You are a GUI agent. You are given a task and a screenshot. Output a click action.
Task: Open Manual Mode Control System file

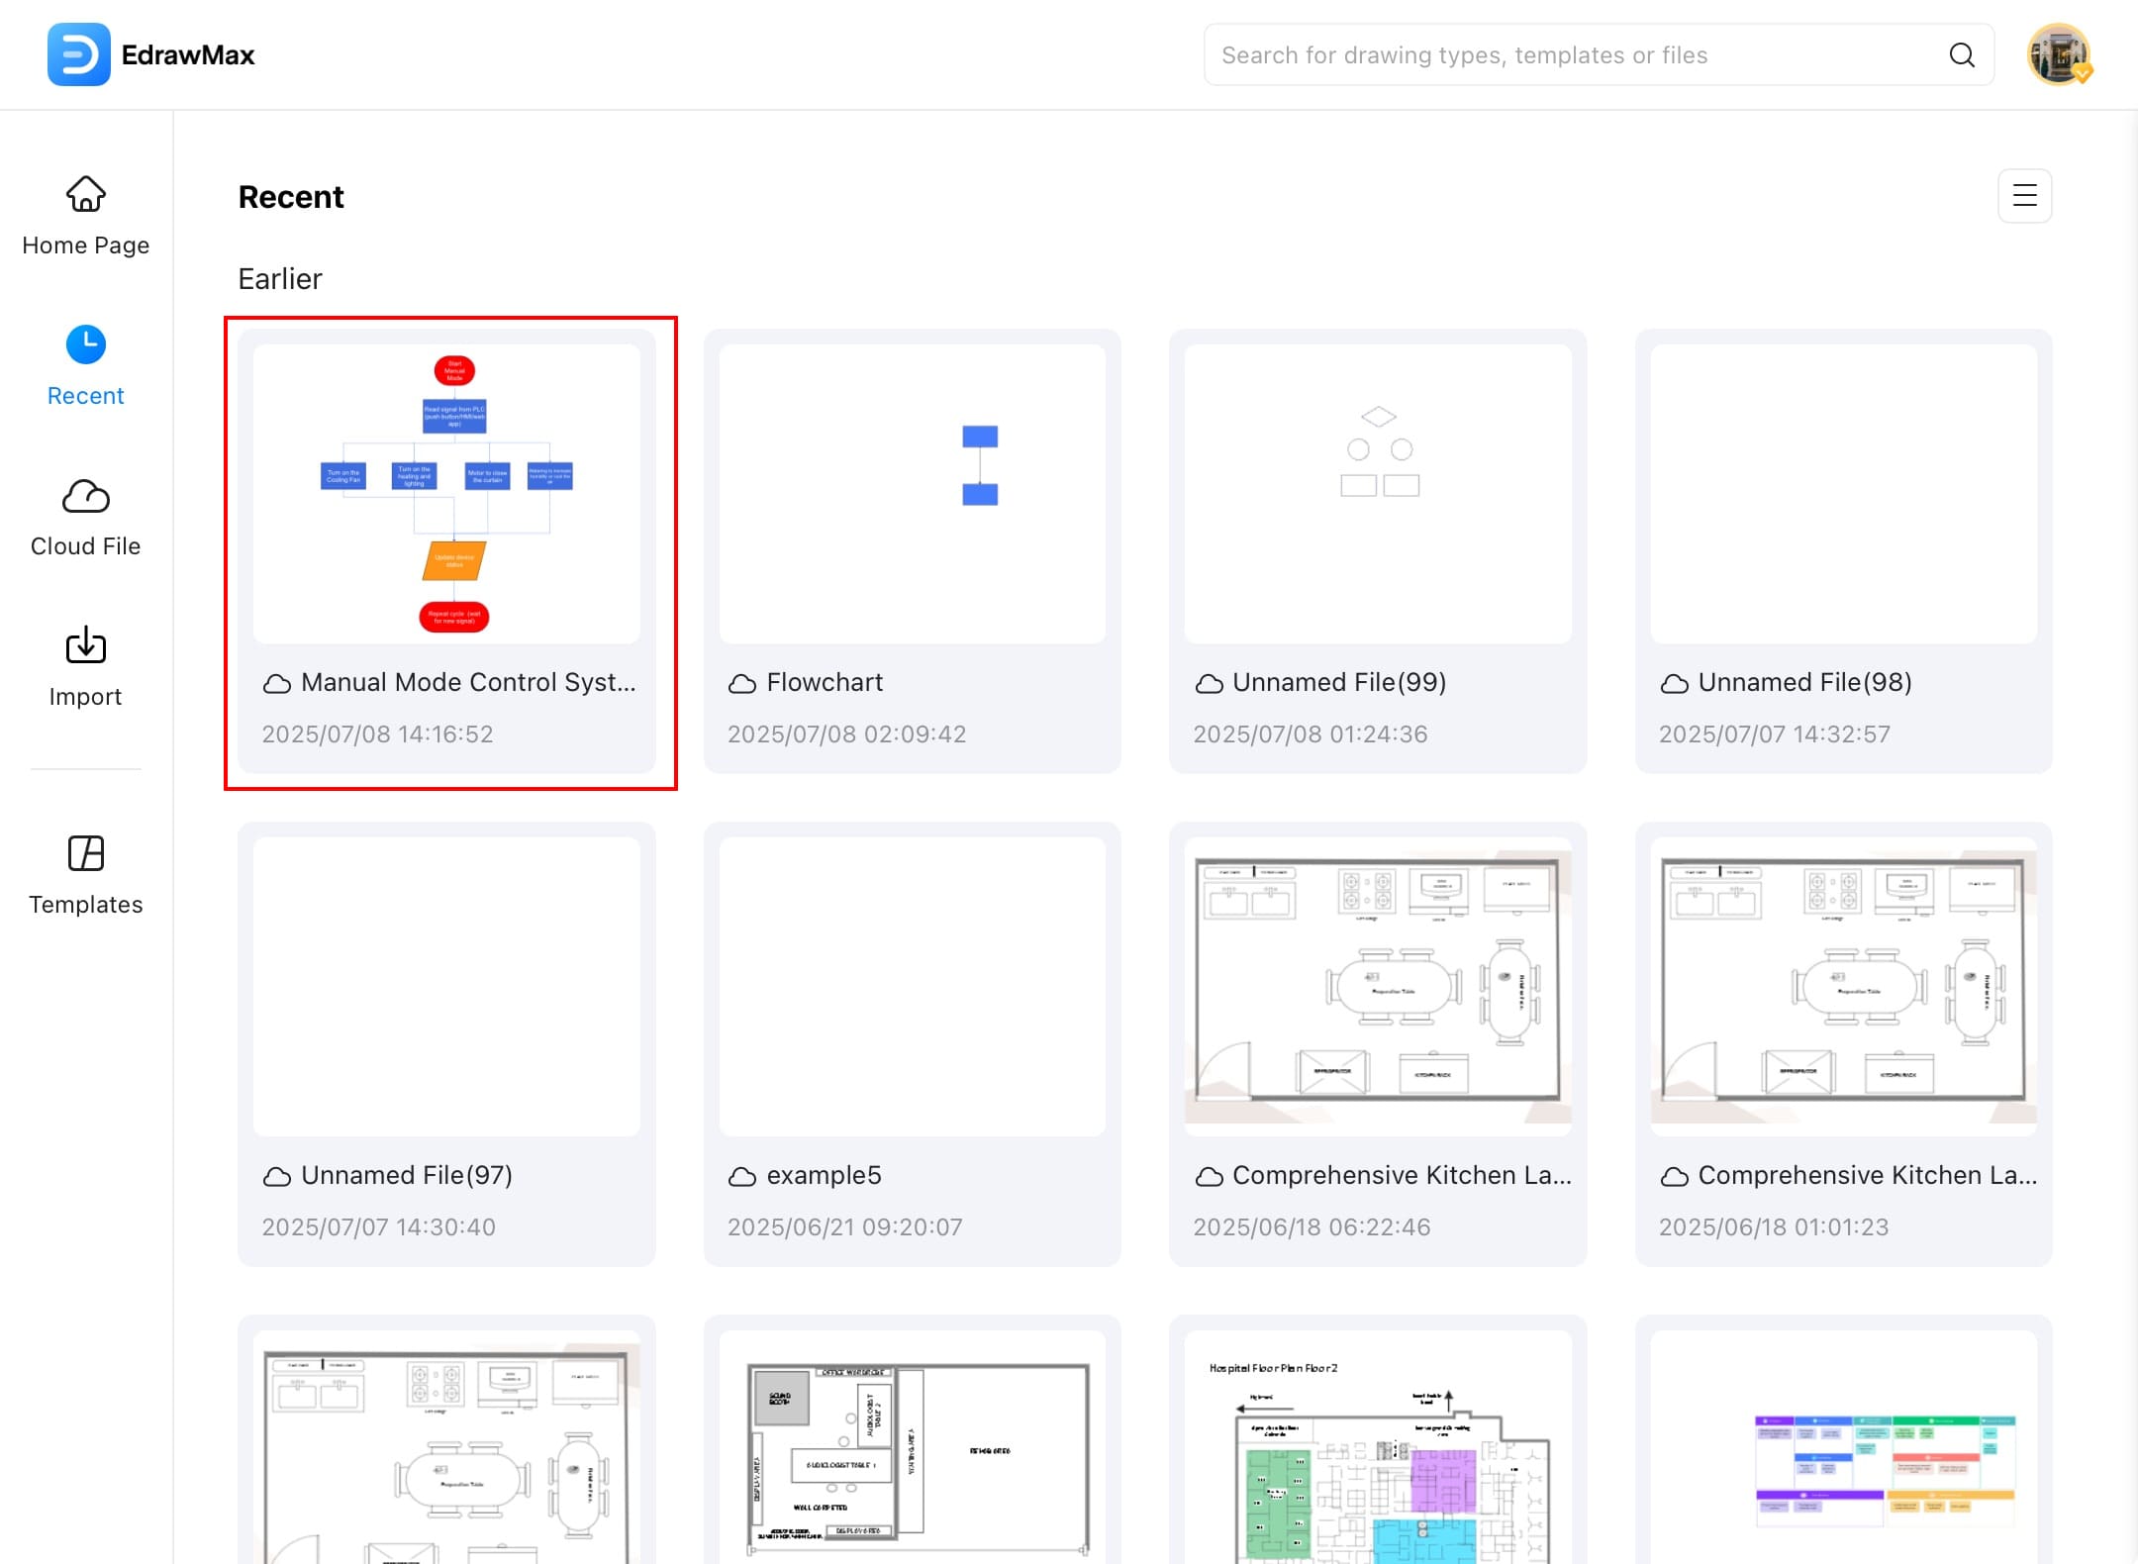pyautogui.click(x=446, y=493)
